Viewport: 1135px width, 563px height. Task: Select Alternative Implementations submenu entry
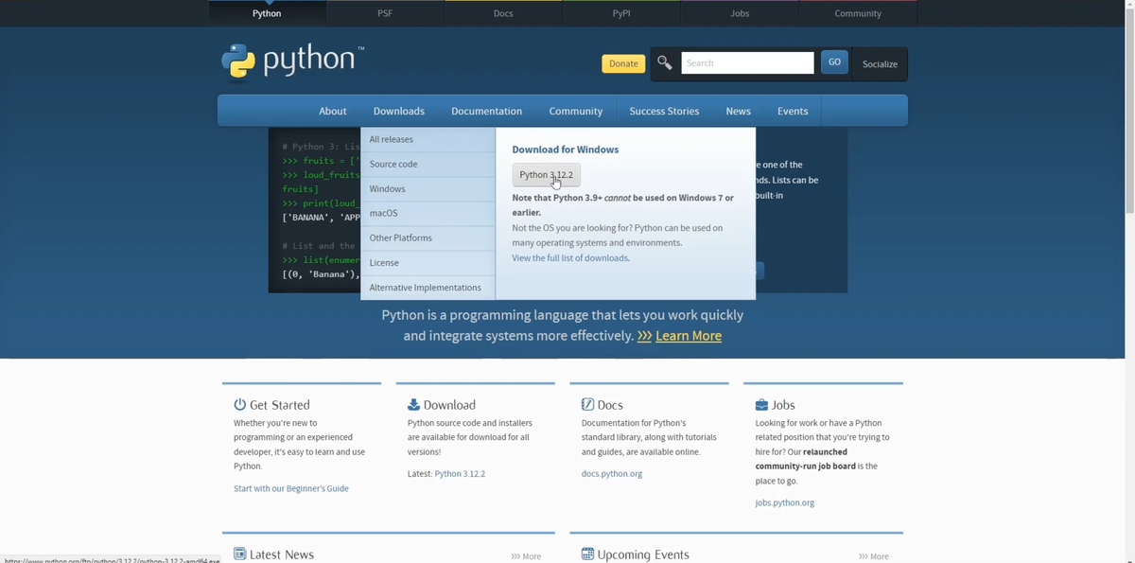tap(428, 288)
